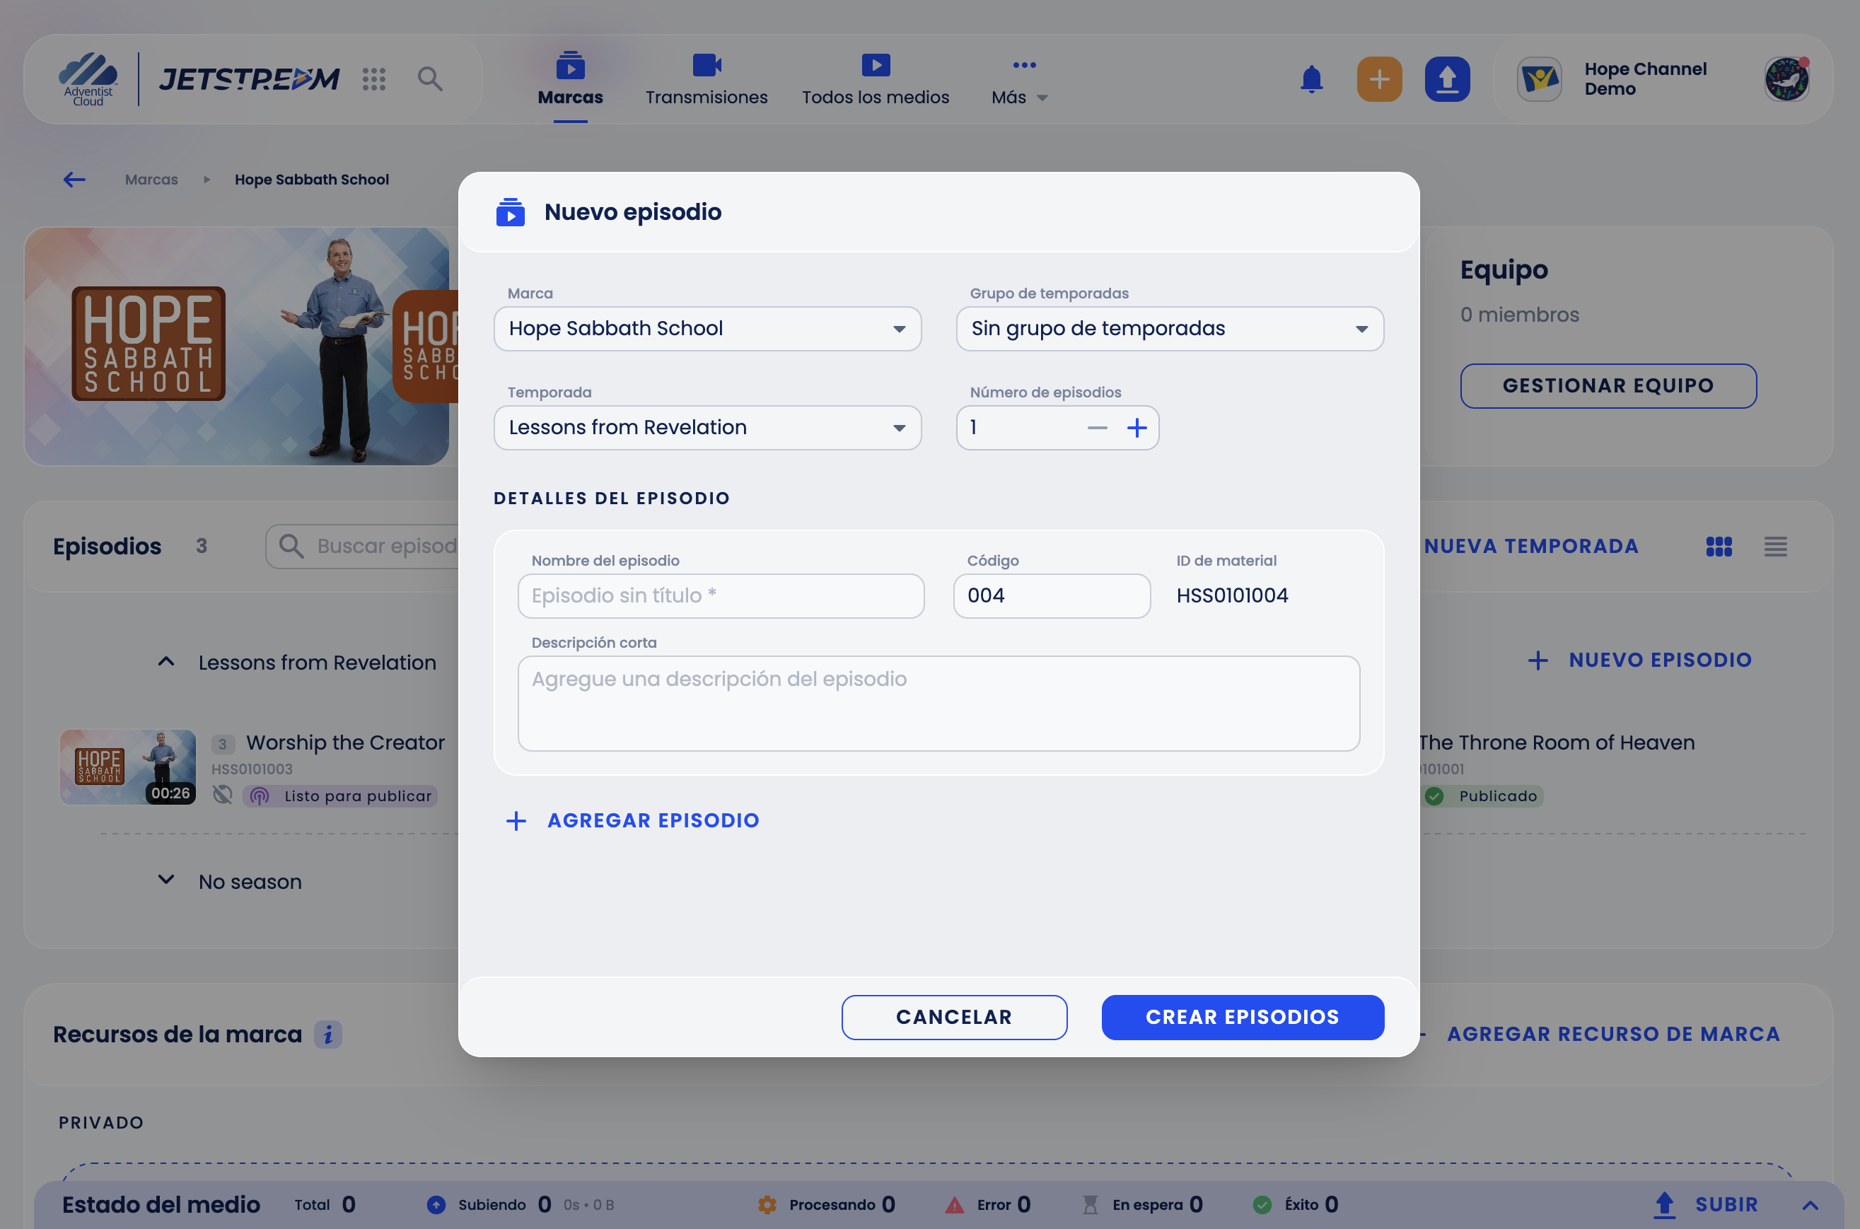The width and height of the screenshot is (1860, 1229).
Task: Focus the Nombre del episodio field
Action: (721, 597)
